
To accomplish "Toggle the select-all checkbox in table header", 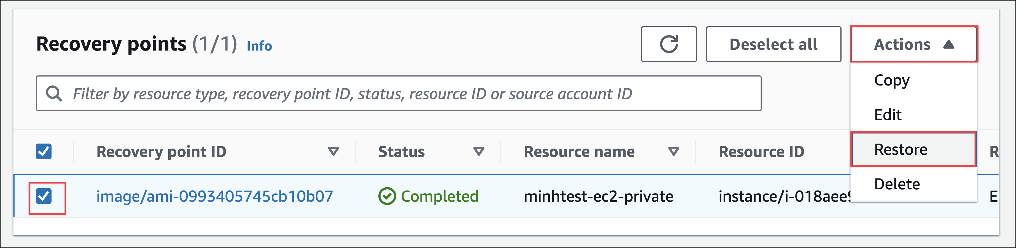I will pyautogui.click(x=44, y=151).
